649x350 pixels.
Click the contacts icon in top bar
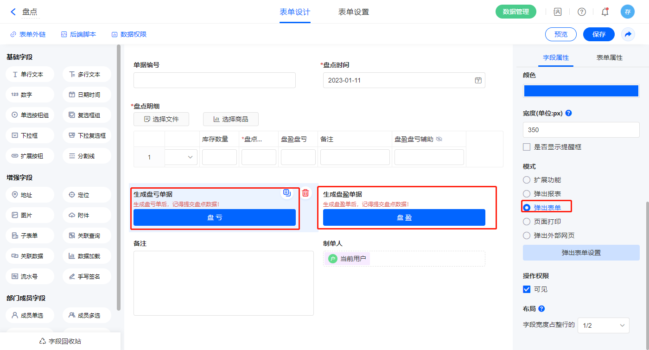558,12
